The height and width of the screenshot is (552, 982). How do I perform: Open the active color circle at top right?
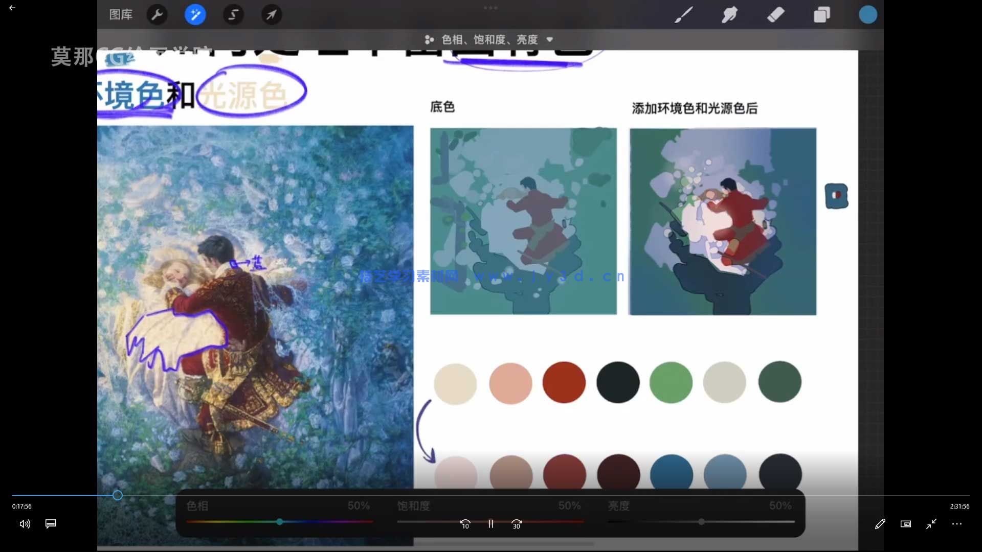[x=868, y=15]
